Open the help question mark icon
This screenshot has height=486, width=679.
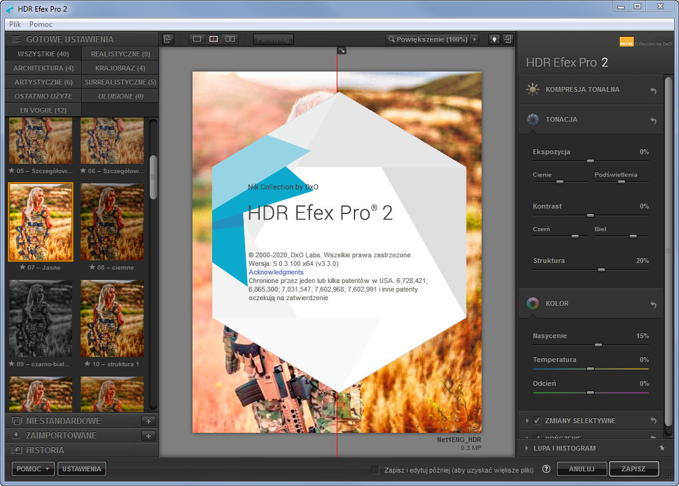tap(546, 469)
